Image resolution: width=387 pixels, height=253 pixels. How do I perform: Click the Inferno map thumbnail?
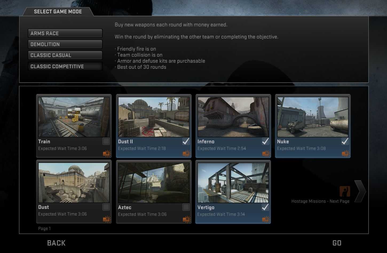pos(233,117)
